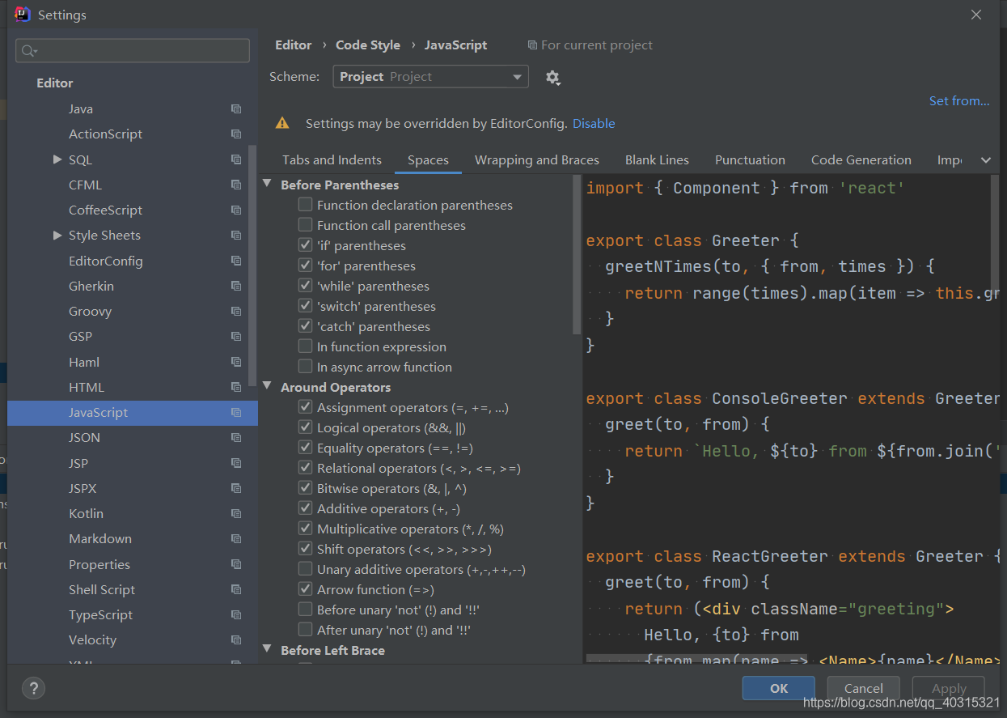The height and width of the screenshot is (718, 1007).
Task: Click the project-level icon next to JavaScript
Action: pyautogui.click(x=236, y=413)
